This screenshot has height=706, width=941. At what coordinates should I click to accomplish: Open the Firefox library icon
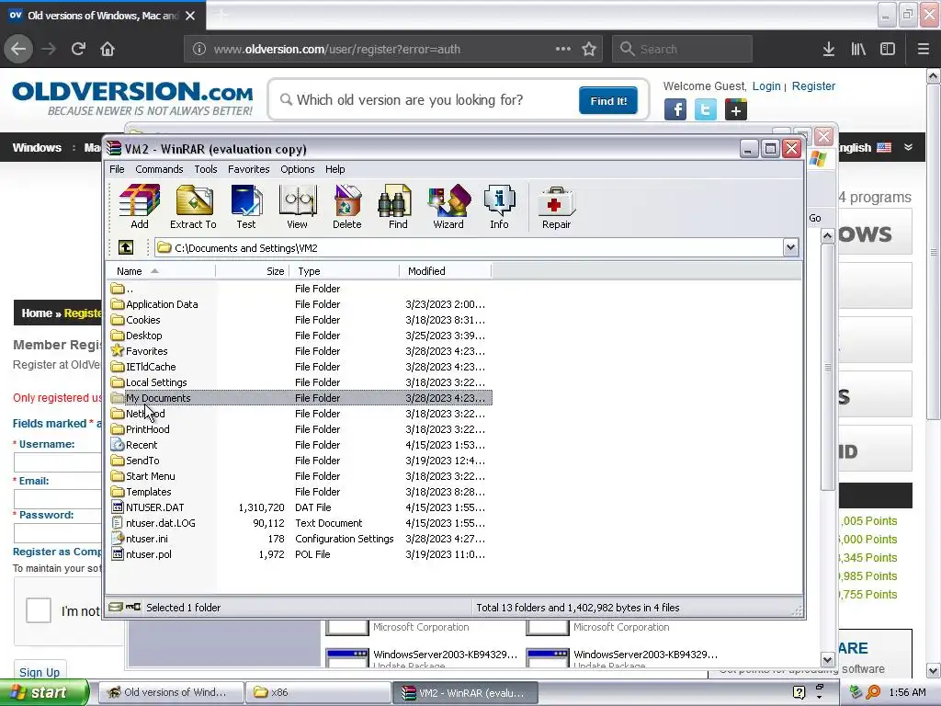point(858,49)
